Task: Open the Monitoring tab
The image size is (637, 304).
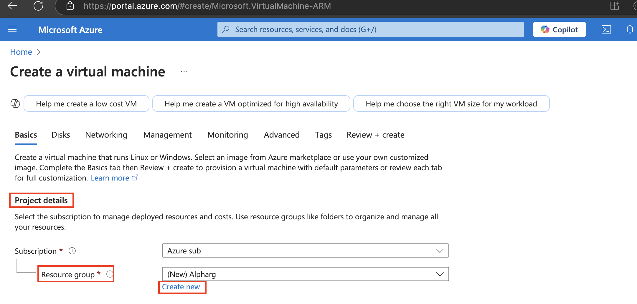Action: click(x=227, y=135)
